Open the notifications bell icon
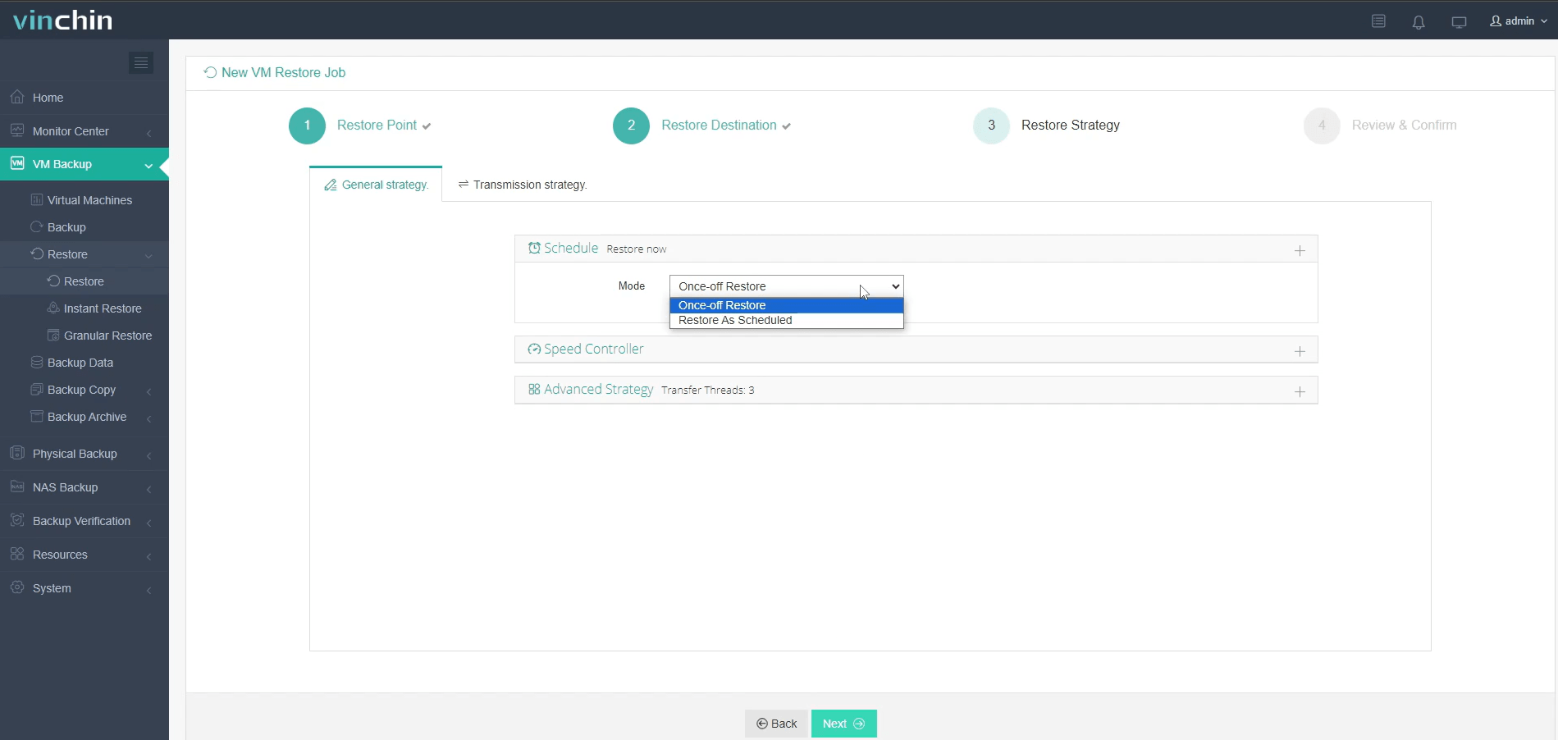 pos(1418,22)
